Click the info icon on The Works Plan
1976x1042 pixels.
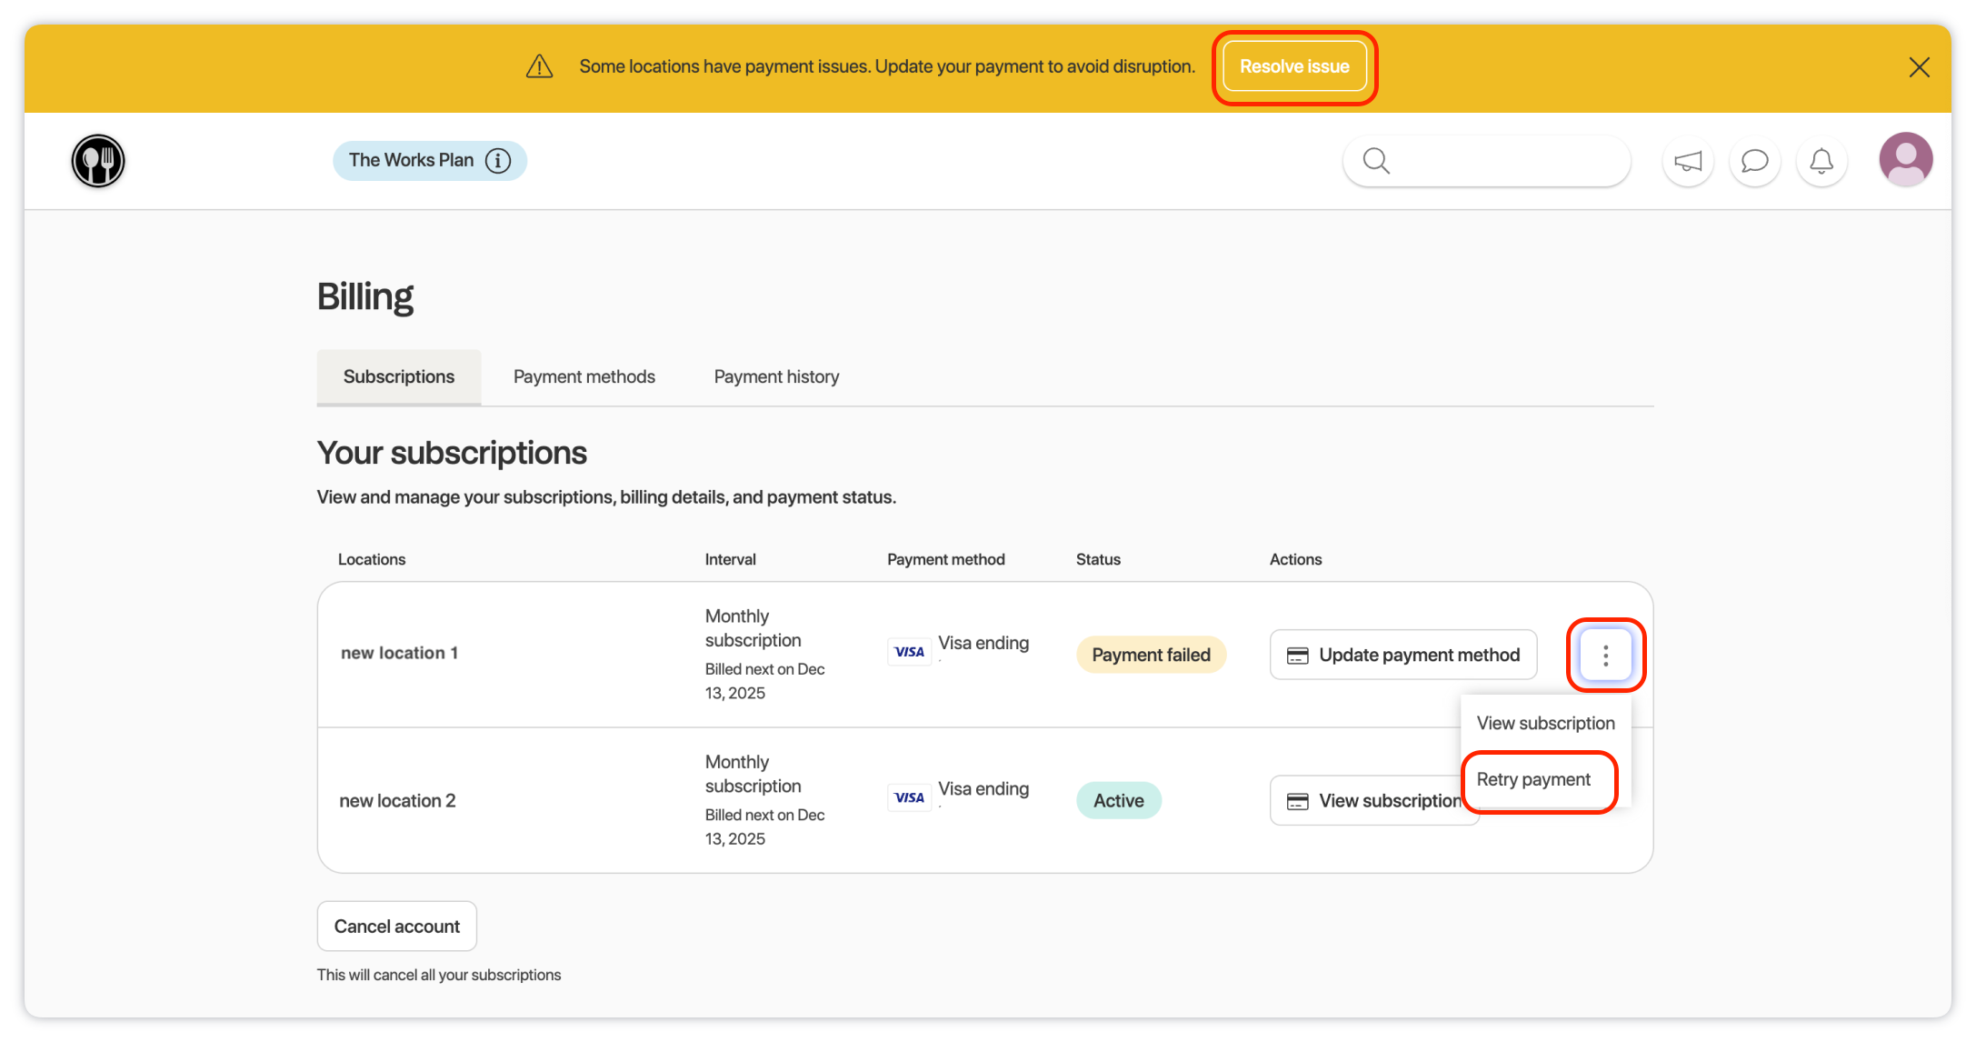click(x=498, y=161)
